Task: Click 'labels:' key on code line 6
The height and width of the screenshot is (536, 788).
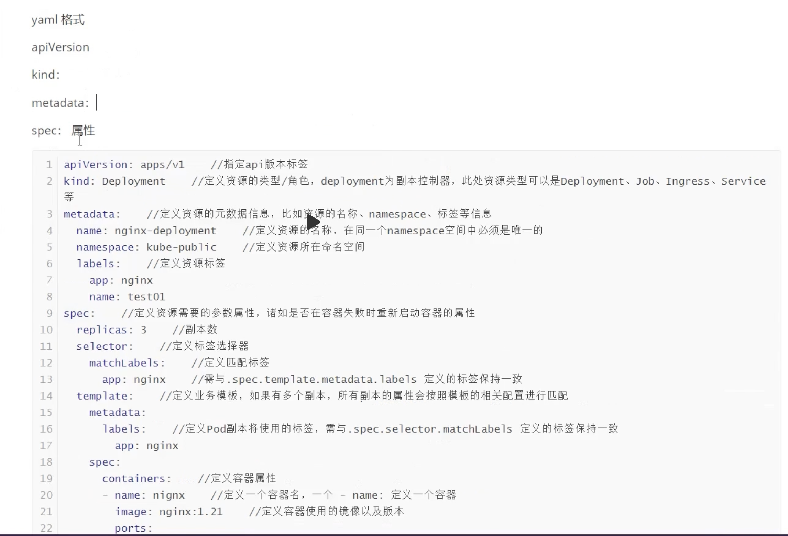Action: (98, 264)
